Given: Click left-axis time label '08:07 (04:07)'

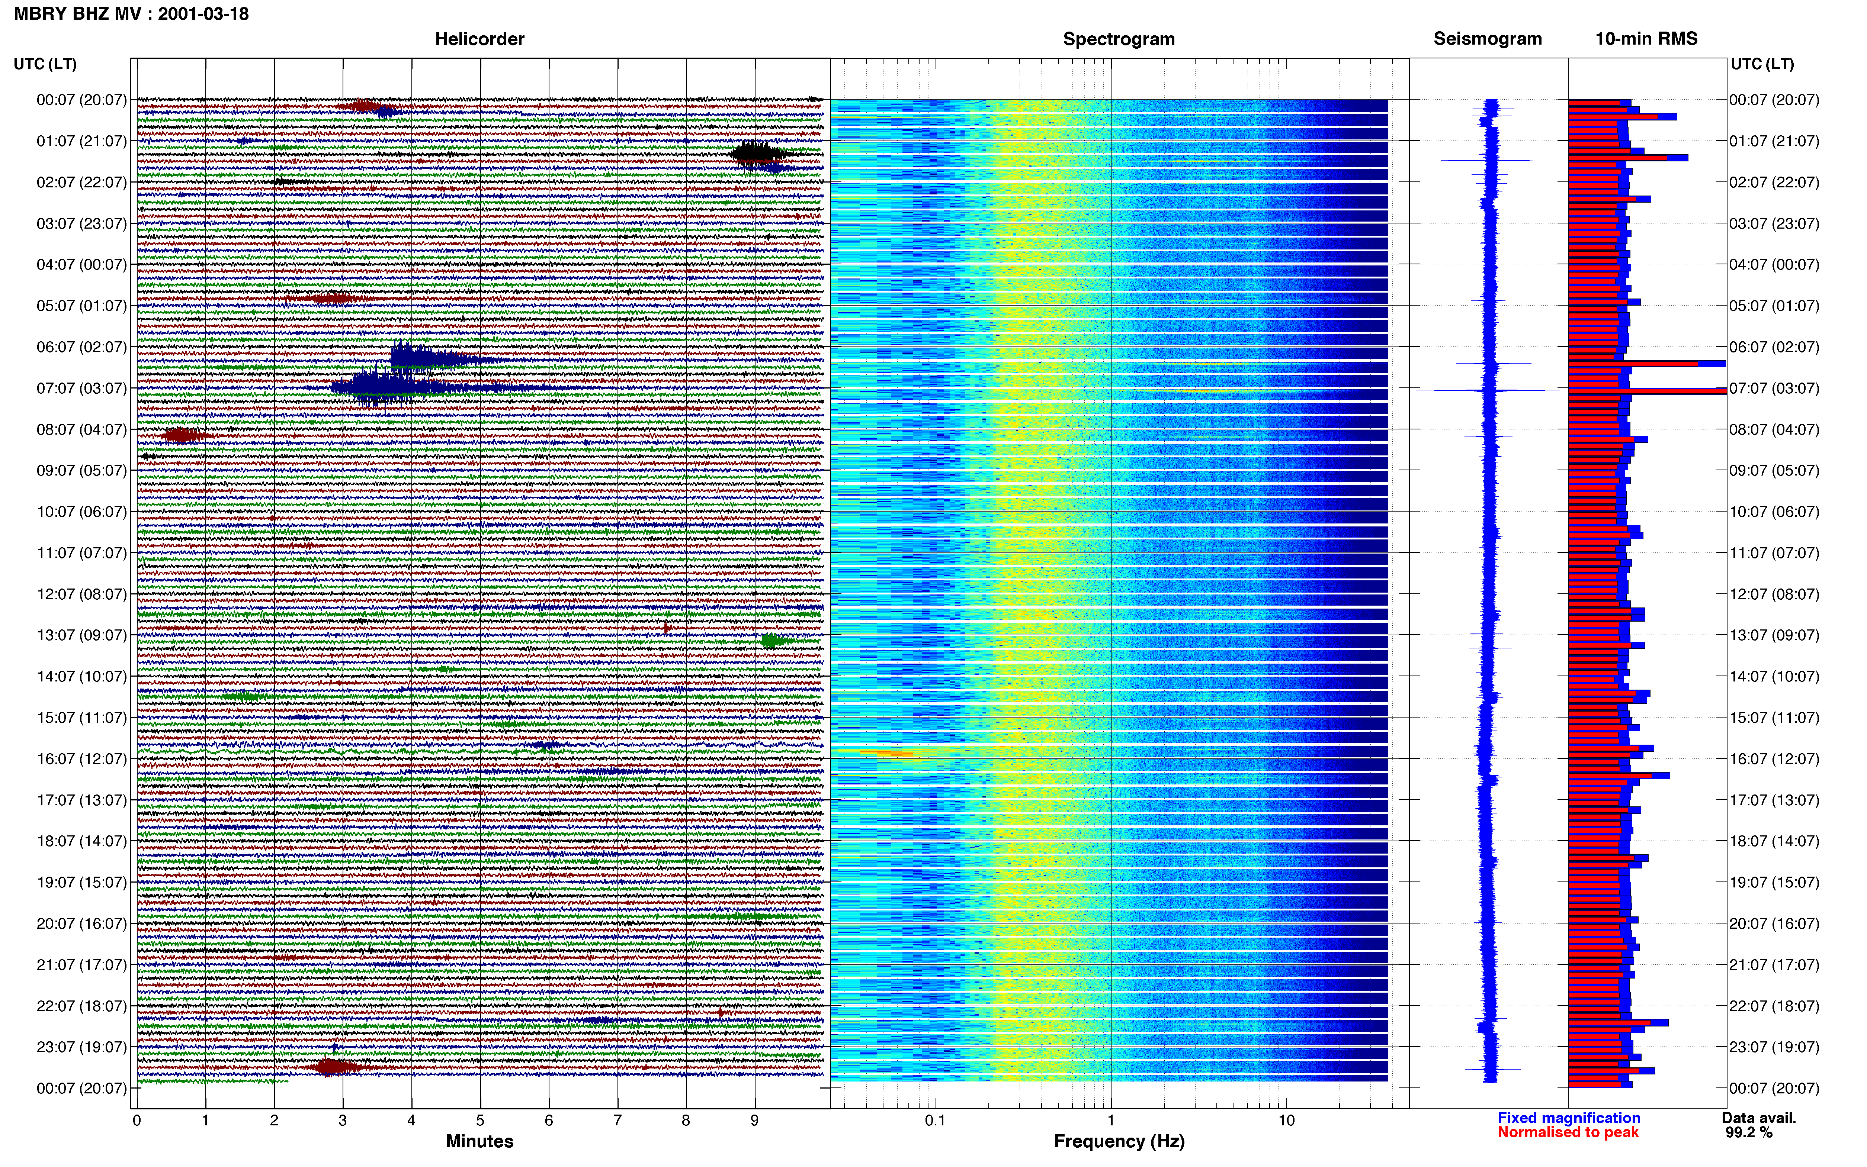Looking at the screenshot, I should 82,429.
